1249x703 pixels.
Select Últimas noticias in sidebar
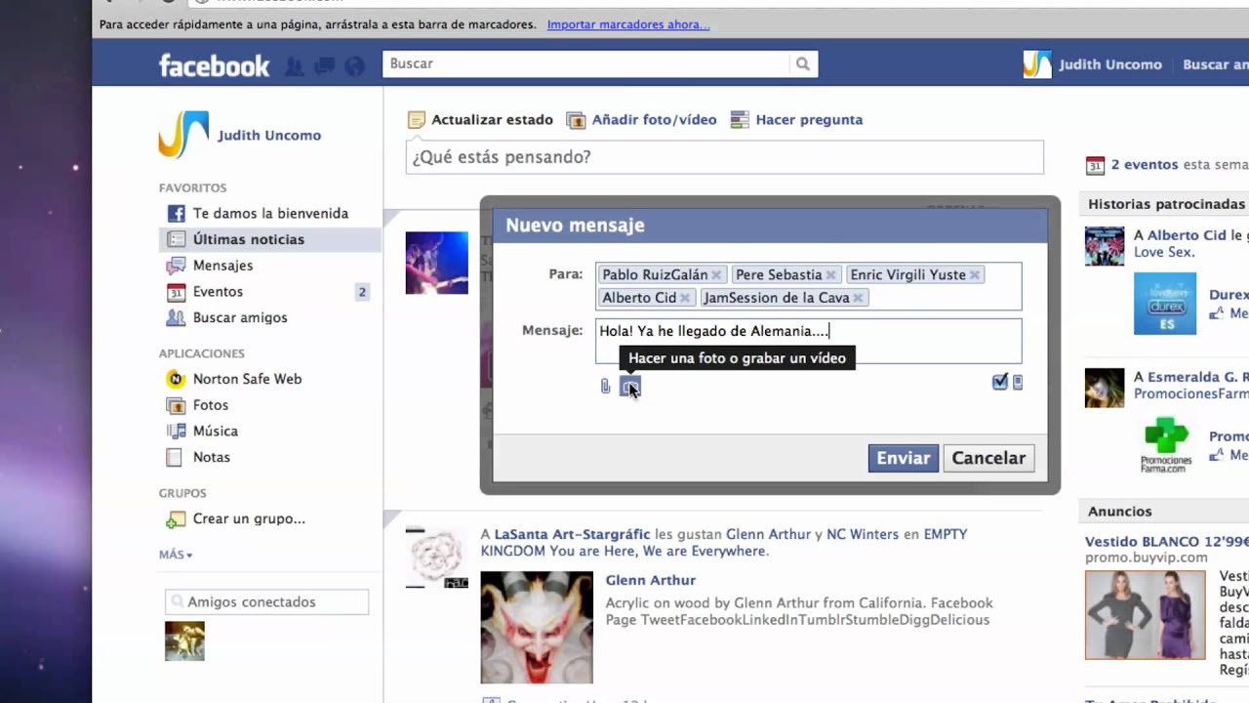click(x=270, y=239)
